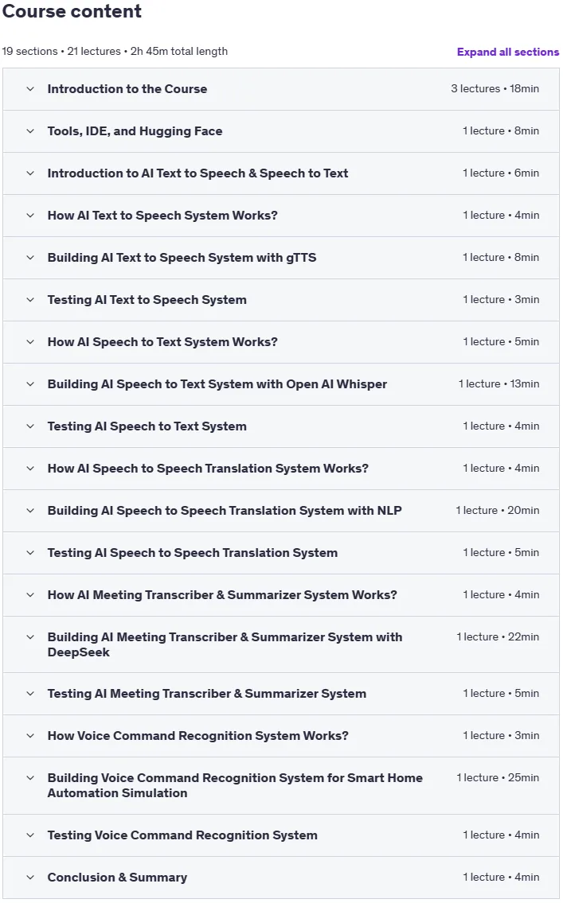Expand 'Building AI Text to Speech System with gTTS'
Viewport: 563px width, 903px height.
tap(280, 258)
